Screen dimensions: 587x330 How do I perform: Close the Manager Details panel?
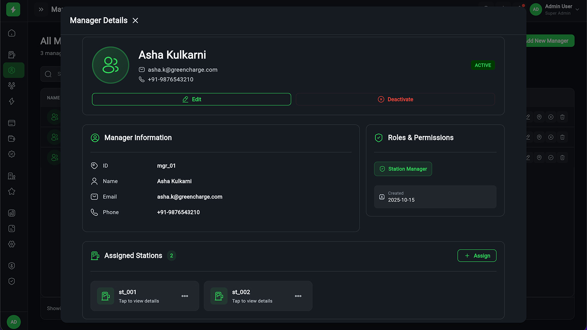point(135,21)
